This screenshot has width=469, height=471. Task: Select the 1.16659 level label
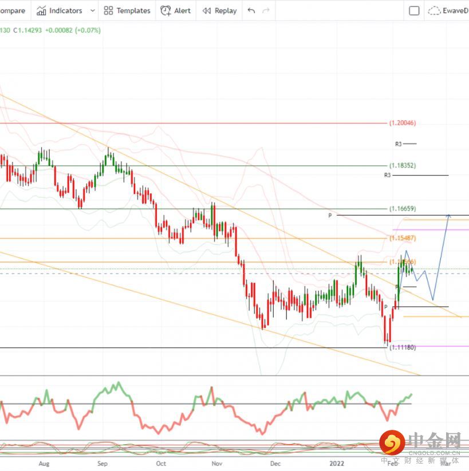(403, 208)
